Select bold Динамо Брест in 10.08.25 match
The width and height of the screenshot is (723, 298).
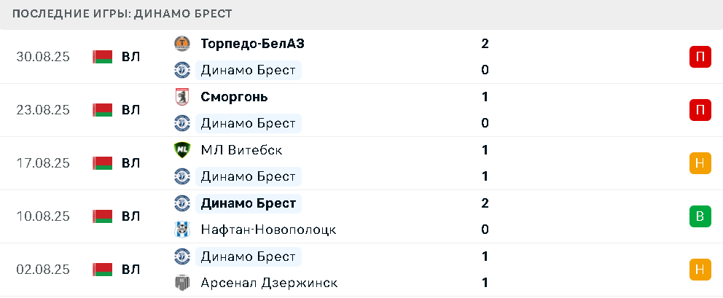tap(249, 203)
